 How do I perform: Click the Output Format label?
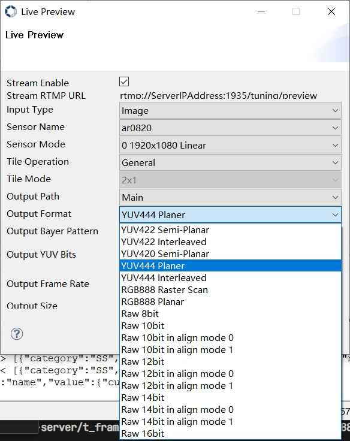click(39, 214)
